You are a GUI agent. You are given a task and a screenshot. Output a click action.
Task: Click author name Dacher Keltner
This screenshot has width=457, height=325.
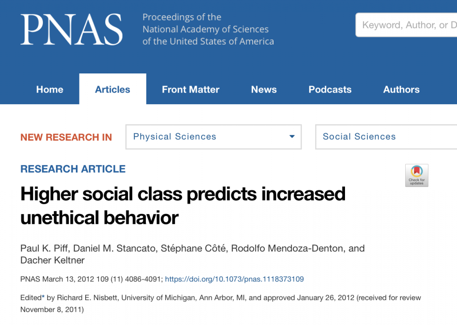point(53,260)
